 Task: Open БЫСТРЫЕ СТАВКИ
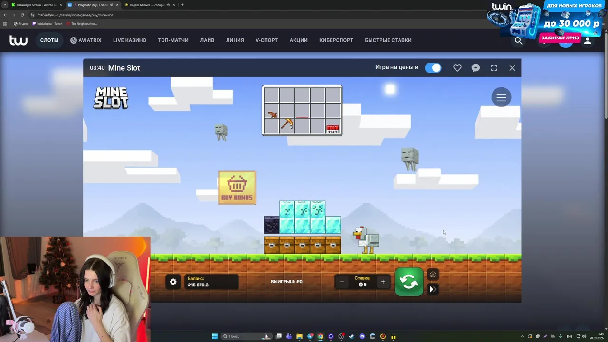(388, 40)
